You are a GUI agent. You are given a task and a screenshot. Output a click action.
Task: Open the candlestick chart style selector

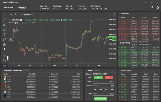coord(16,14)
